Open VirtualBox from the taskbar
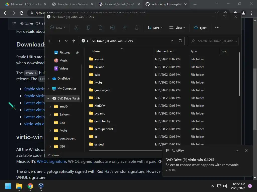 pos(41,186)
